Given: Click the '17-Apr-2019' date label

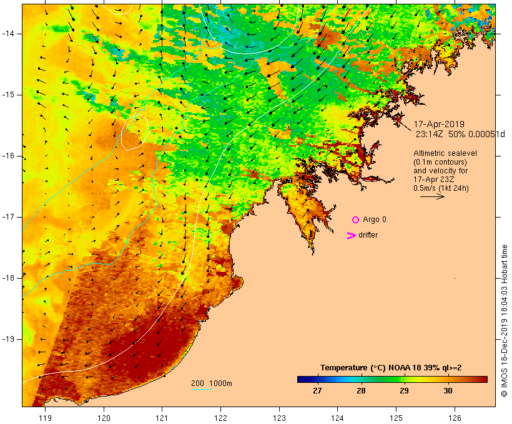Looking at the screenshot, I should point(439,124).
